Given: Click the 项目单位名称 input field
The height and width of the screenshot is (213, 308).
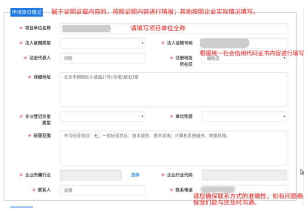Looking at the screenshot, I should coord(173,28).
